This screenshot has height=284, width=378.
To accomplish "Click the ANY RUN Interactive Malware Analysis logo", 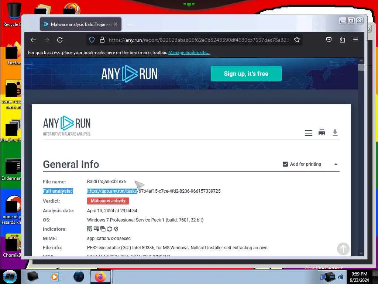I will [x=67, y=126].
